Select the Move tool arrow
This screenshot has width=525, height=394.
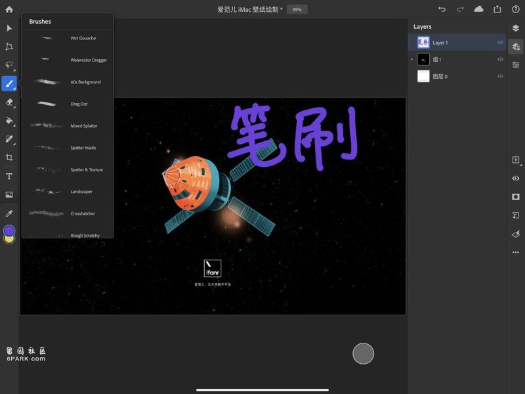[9, 28]
